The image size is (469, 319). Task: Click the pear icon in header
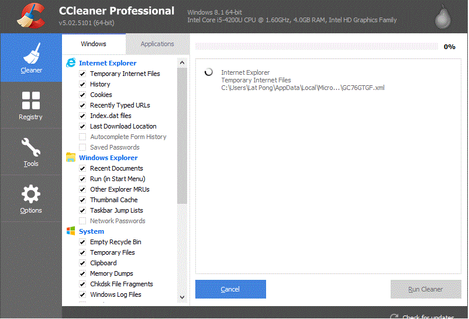(443, 18)
